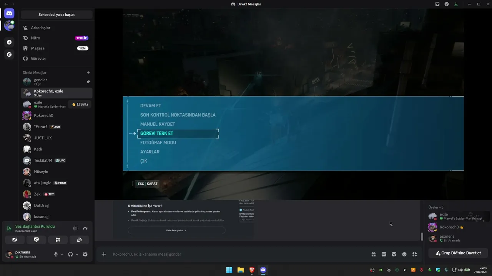Open the Nitro page in the sidebar

pos(57,38)
